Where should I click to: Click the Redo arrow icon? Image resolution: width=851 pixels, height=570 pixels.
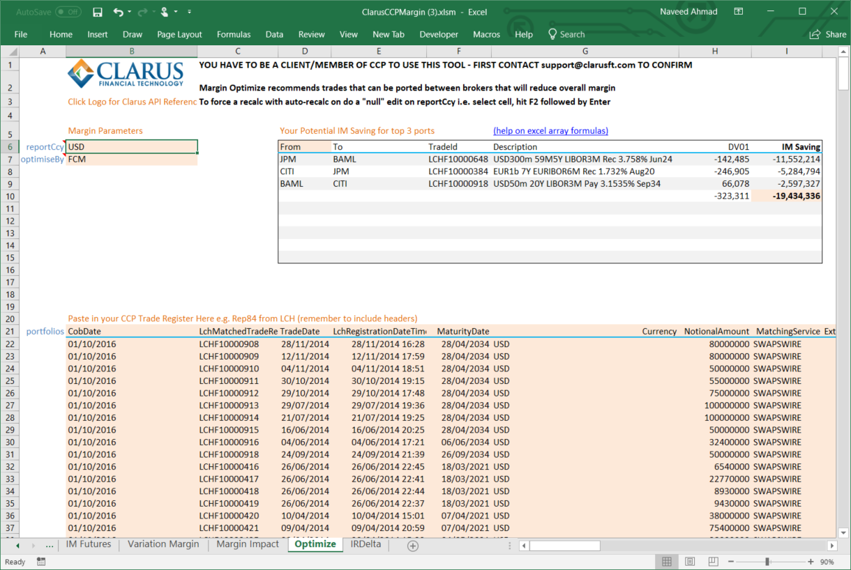click(x=142, y=12)
